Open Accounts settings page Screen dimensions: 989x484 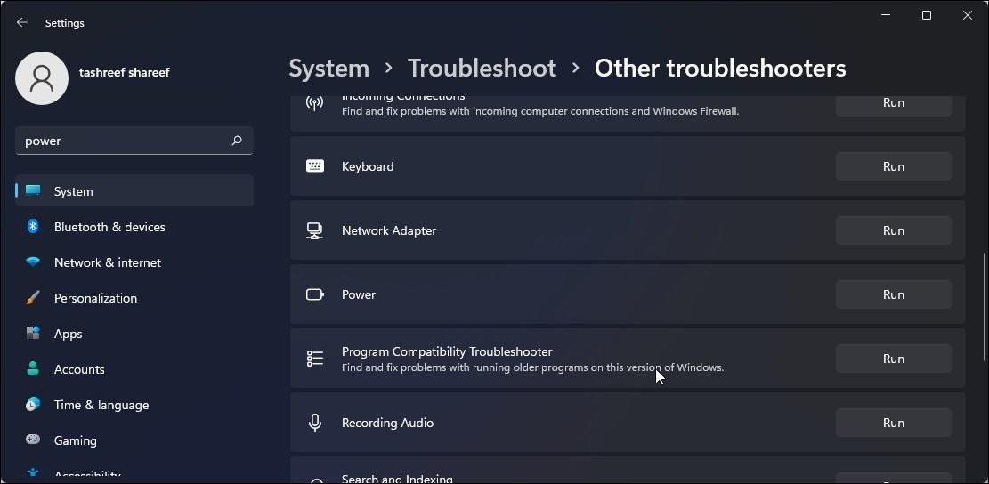pos(134,369)
